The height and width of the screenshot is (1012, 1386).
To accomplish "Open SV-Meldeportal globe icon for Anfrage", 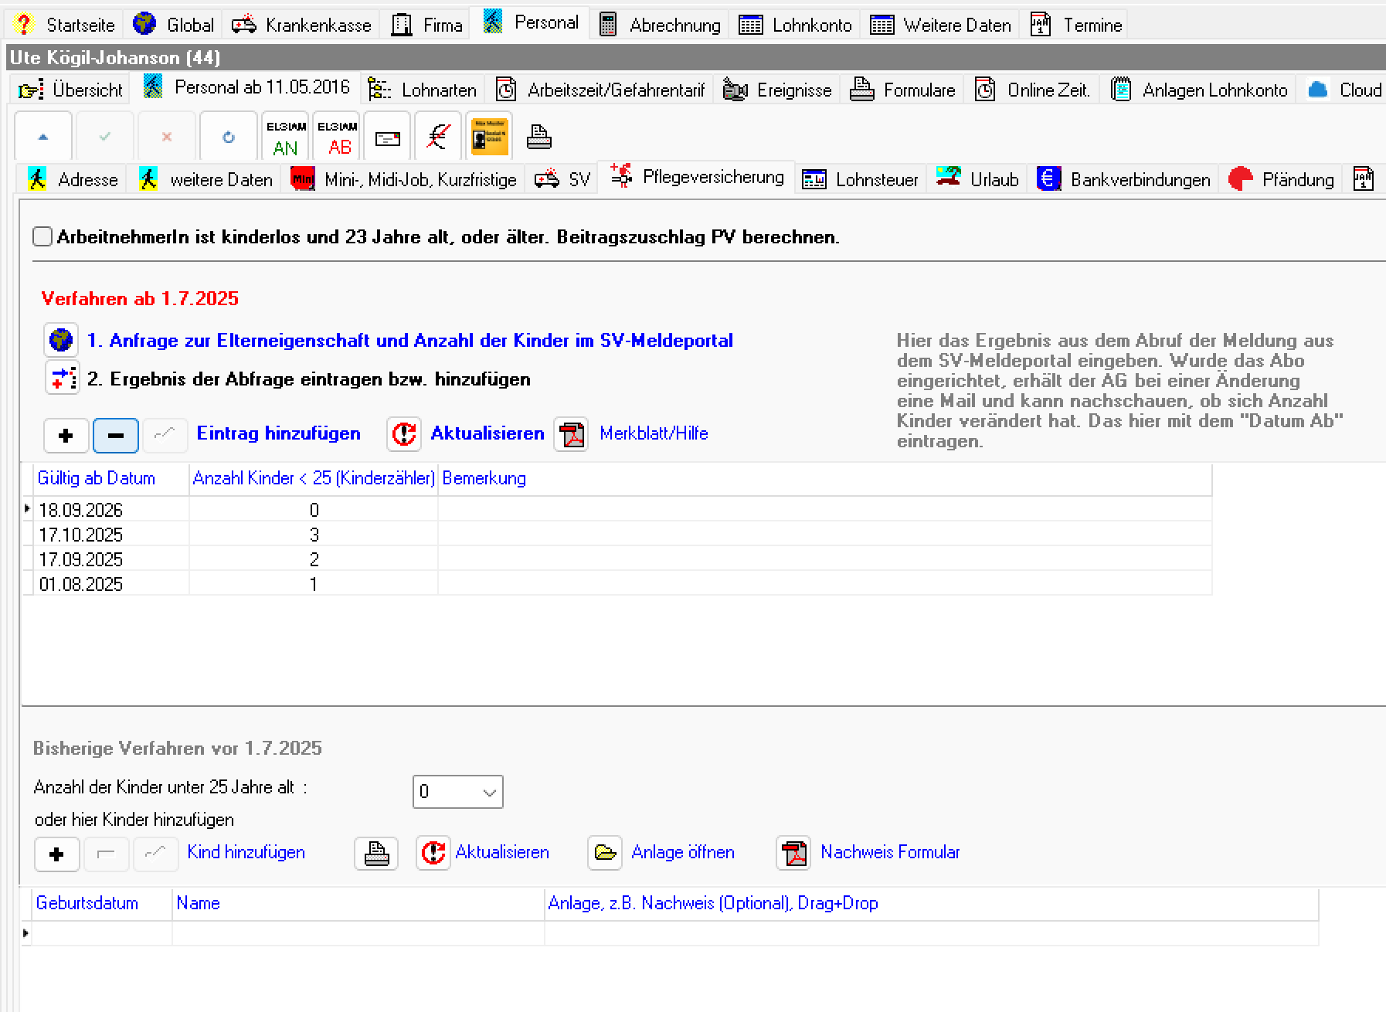I will point(61,340).
